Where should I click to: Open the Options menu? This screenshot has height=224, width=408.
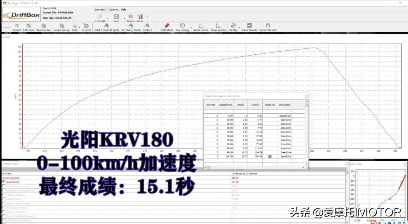pyautogui.click(x=114, y=9)
